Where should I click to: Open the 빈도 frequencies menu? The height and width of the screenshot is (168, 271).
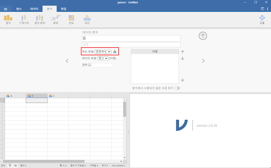pos(71,19)
